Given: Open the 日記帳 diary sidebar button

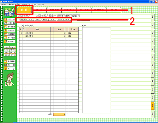Looking at the screenshot, I should 9,23.
